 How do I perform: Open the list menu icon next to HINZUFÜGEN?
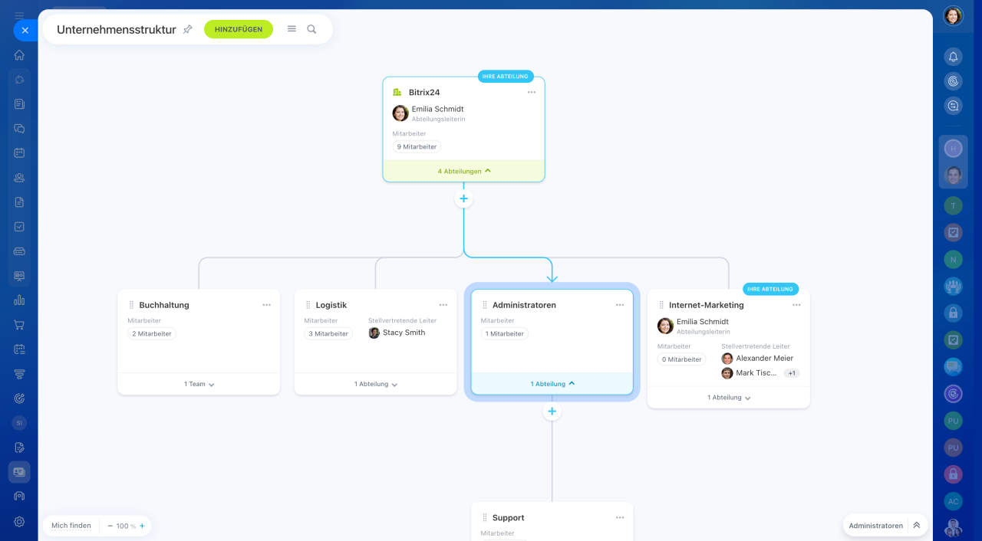coord(292,29)
